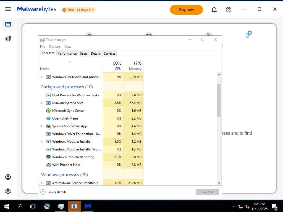This screenshot has height=212, width=283.
Task: Click the Task Manager title bar icon
Action: 42,40
